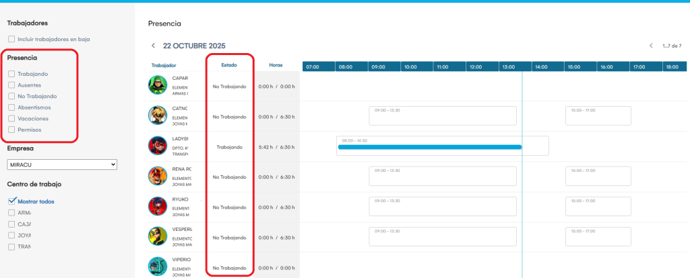
Task: Enable the Trabajando presence filter
Action: point(11,74)
